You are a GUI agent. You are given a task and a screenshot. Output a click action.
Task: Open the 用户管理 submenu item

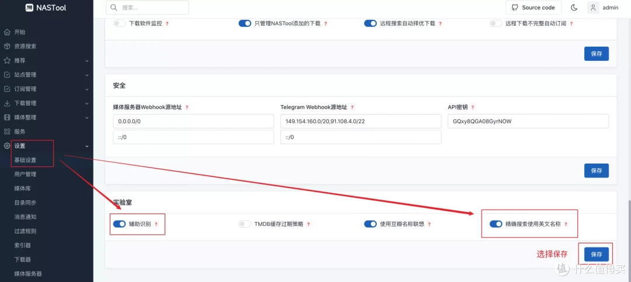click(x=25, y=174)
